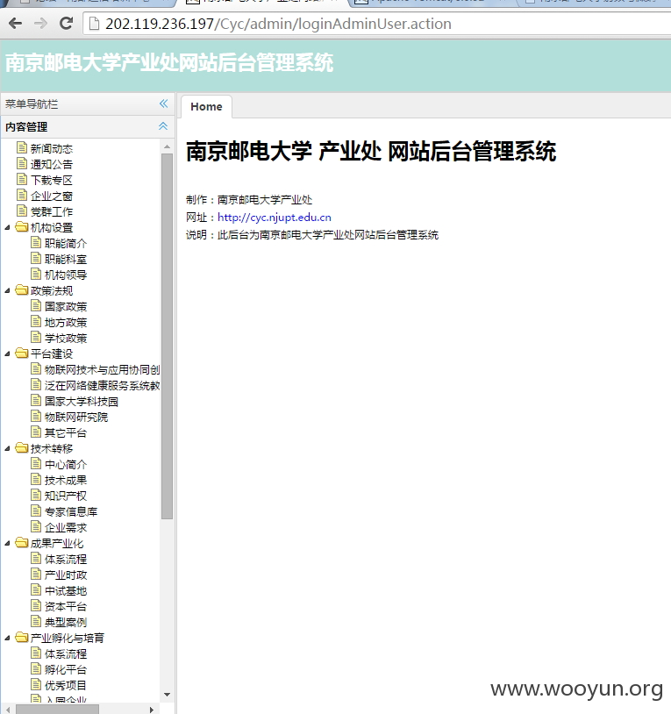Open 知识产权 tree item
This screenshot has height=714, width=671.
pos(66,496)
